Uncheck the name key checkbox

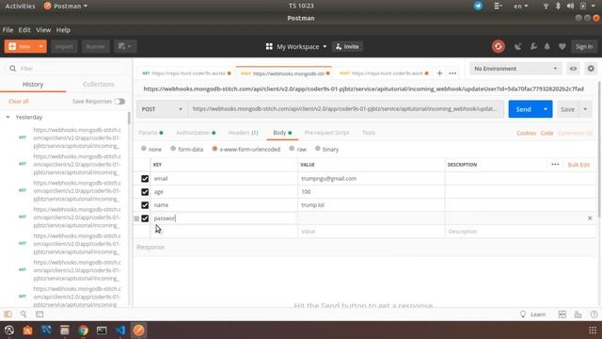click(x=145, y=205)
